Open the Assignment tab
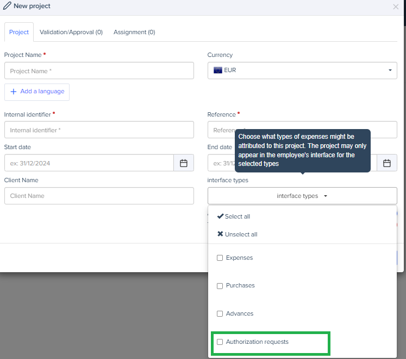The width and height of the screenshot is (406, 359). [134, 32]
